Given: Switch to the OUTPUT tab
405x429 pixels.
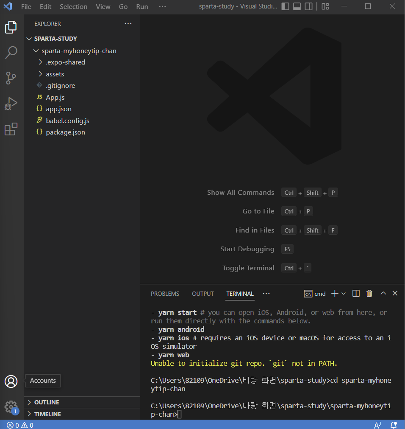Looking at the screenshot, I should [202, 294].
